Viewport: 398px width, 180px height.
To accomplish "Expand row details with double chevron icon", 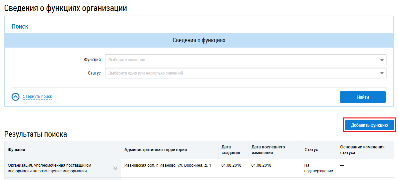I will click(115, 168).
